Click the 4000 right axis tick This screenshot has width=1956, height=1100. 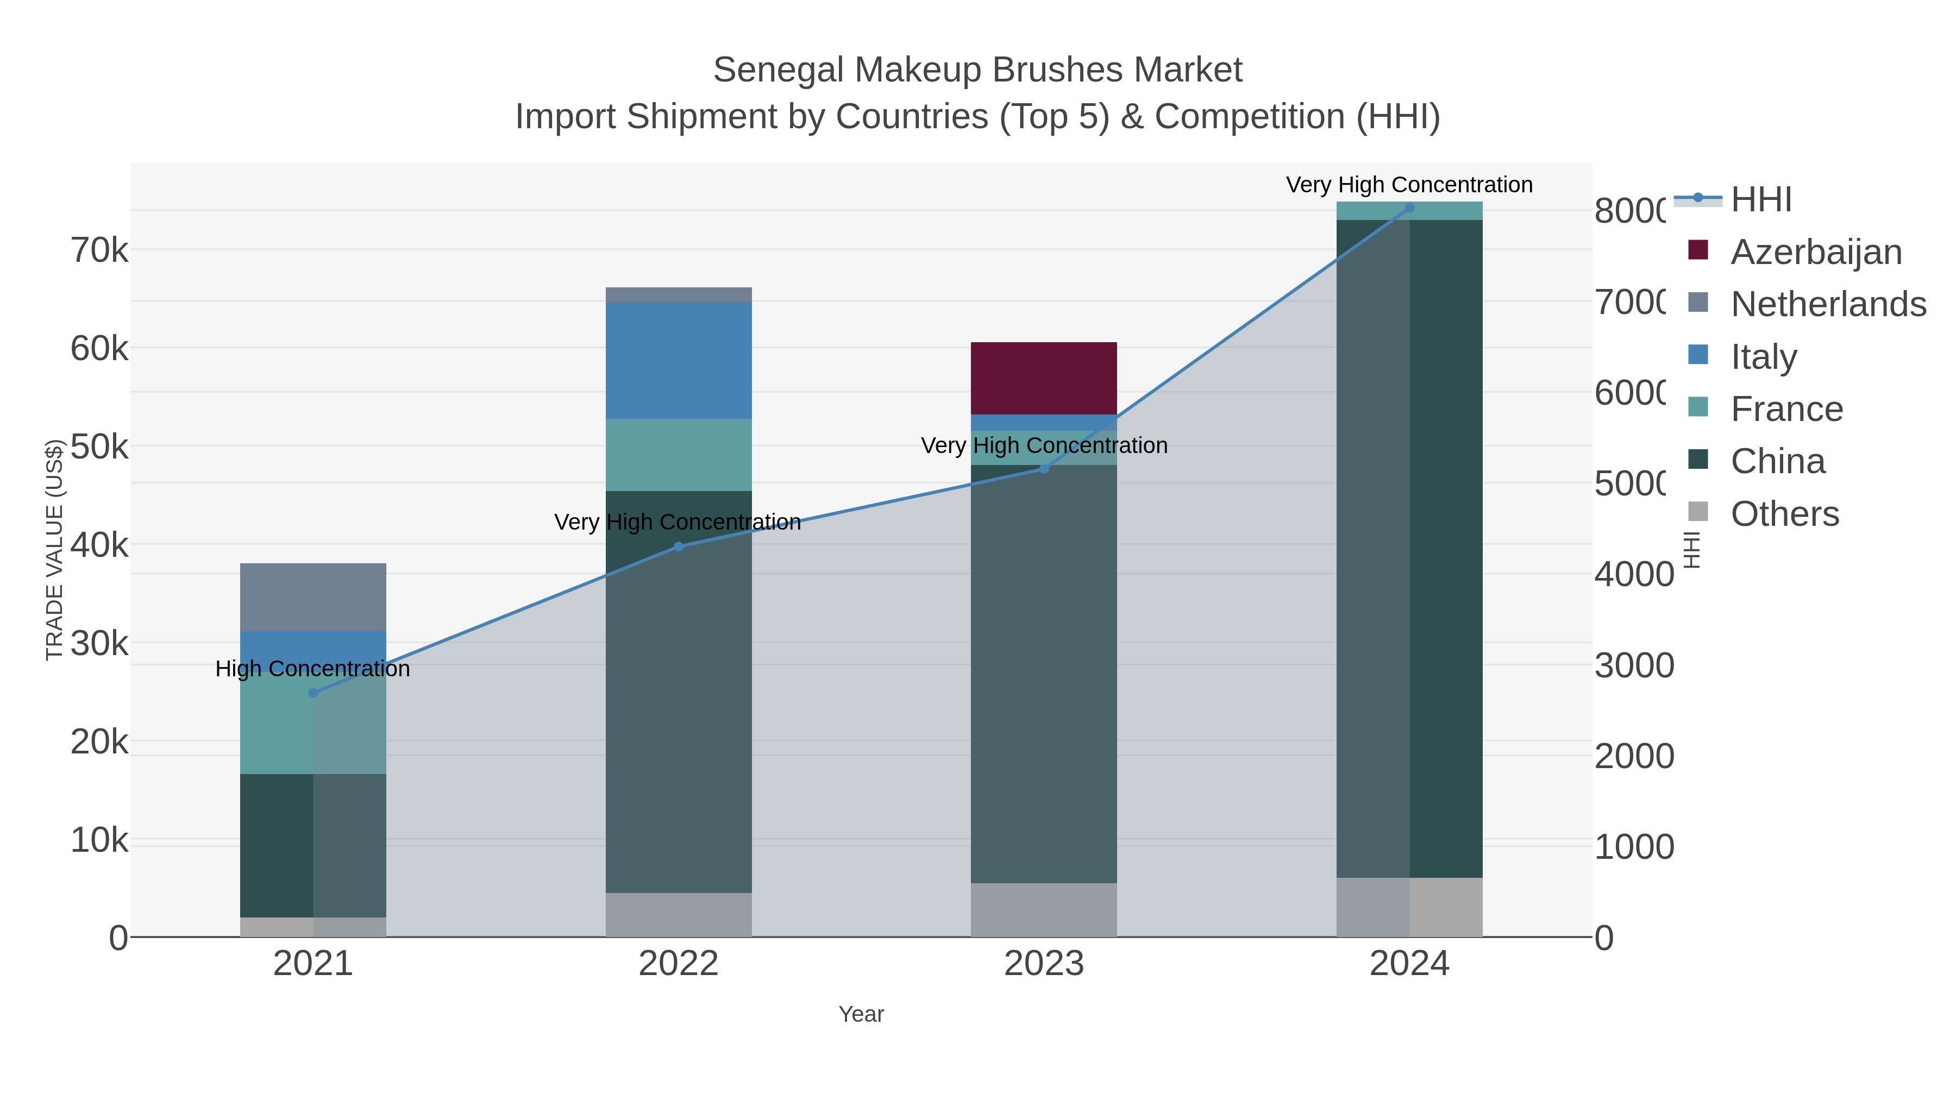(1634, 575)
